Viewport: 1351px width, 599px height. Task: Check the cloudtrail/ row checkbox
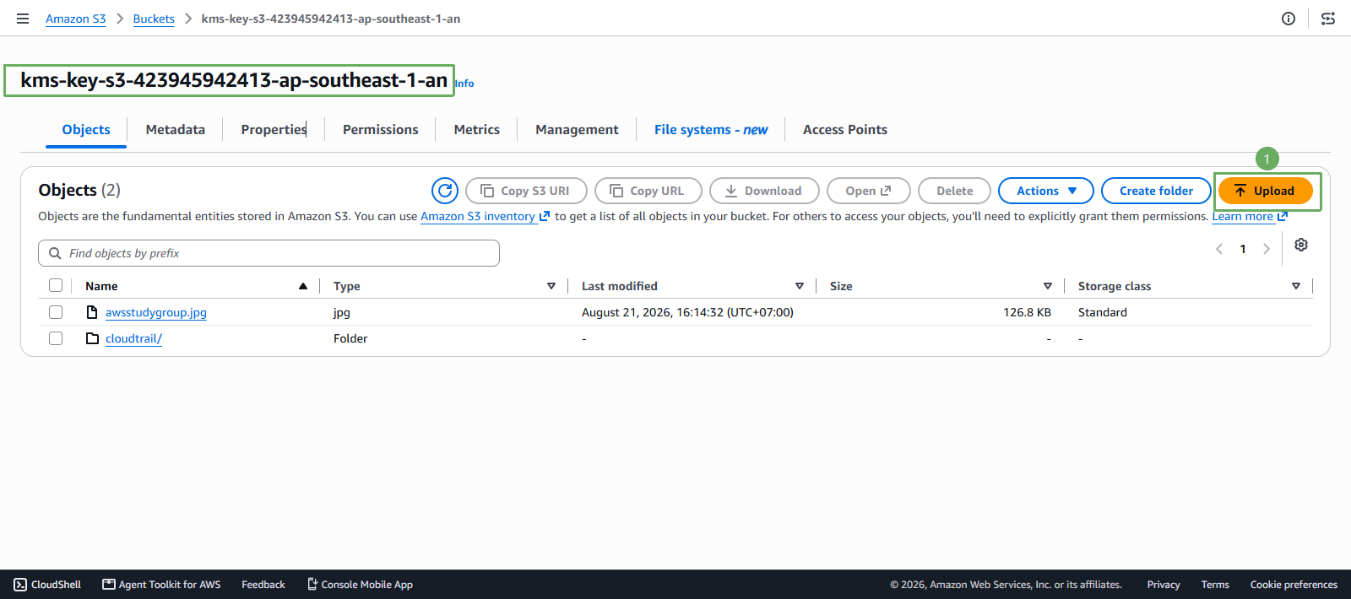pyautogui.click(x=56, y=338)
